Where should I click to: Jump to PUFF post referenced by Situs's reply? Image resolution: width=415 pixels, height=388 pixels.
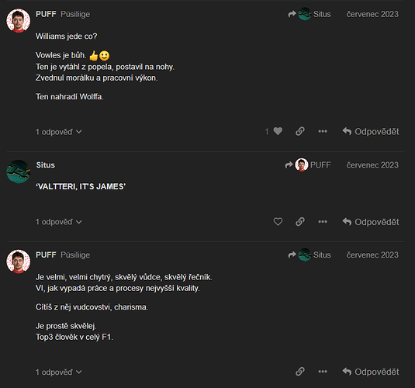click(x=308, y=165)
